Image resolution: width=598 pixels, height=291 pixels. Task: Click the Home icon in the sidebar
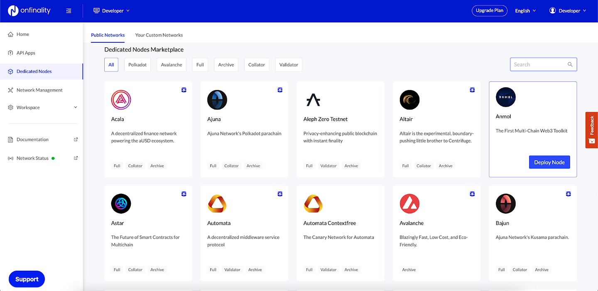pyautogui.click(x=11, y=34)
